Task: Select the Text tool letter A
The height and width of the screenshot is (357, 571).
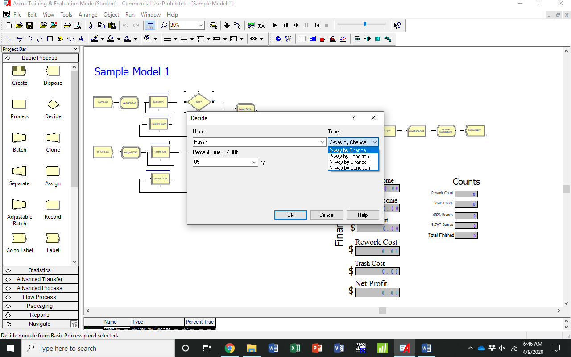Action: (81, 39)
